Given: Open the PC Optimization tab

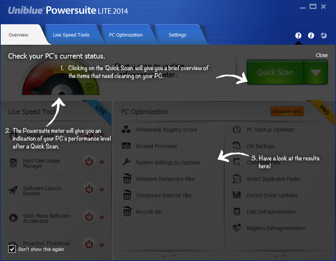Looking at the screenshot, I should 125,35.
